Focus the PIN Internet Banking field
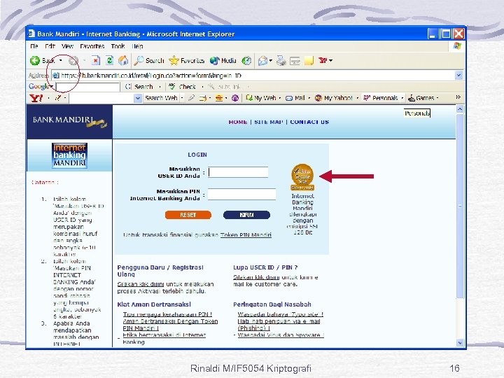504x378 pixels. click(241, 195)
